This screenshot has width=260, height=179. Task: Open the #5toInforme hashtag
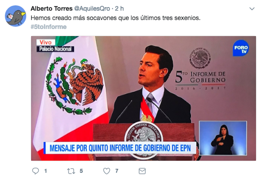point(49,27)
